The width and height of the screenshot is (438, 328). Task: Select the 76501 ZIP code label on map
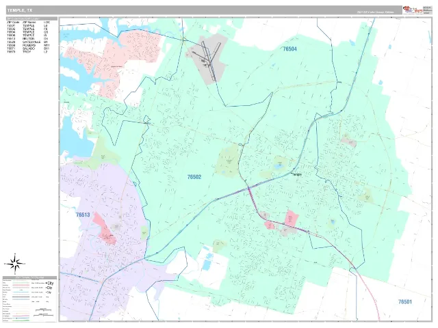[404, 302]
